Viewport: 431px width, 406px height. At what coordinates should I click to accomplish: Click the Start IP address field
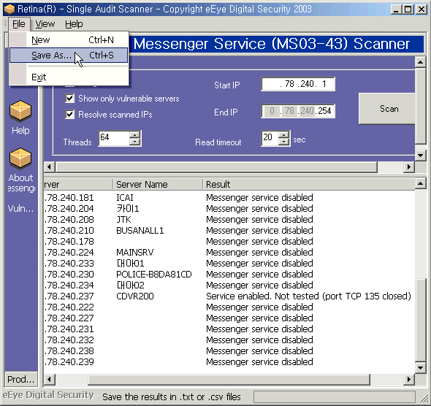(298, 84)
